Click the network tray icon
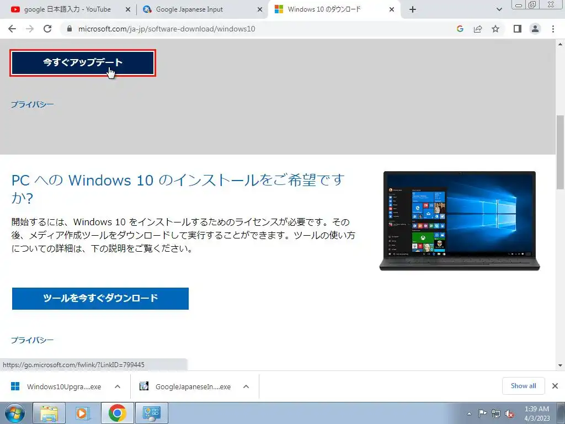 click(x=496, y=414)
